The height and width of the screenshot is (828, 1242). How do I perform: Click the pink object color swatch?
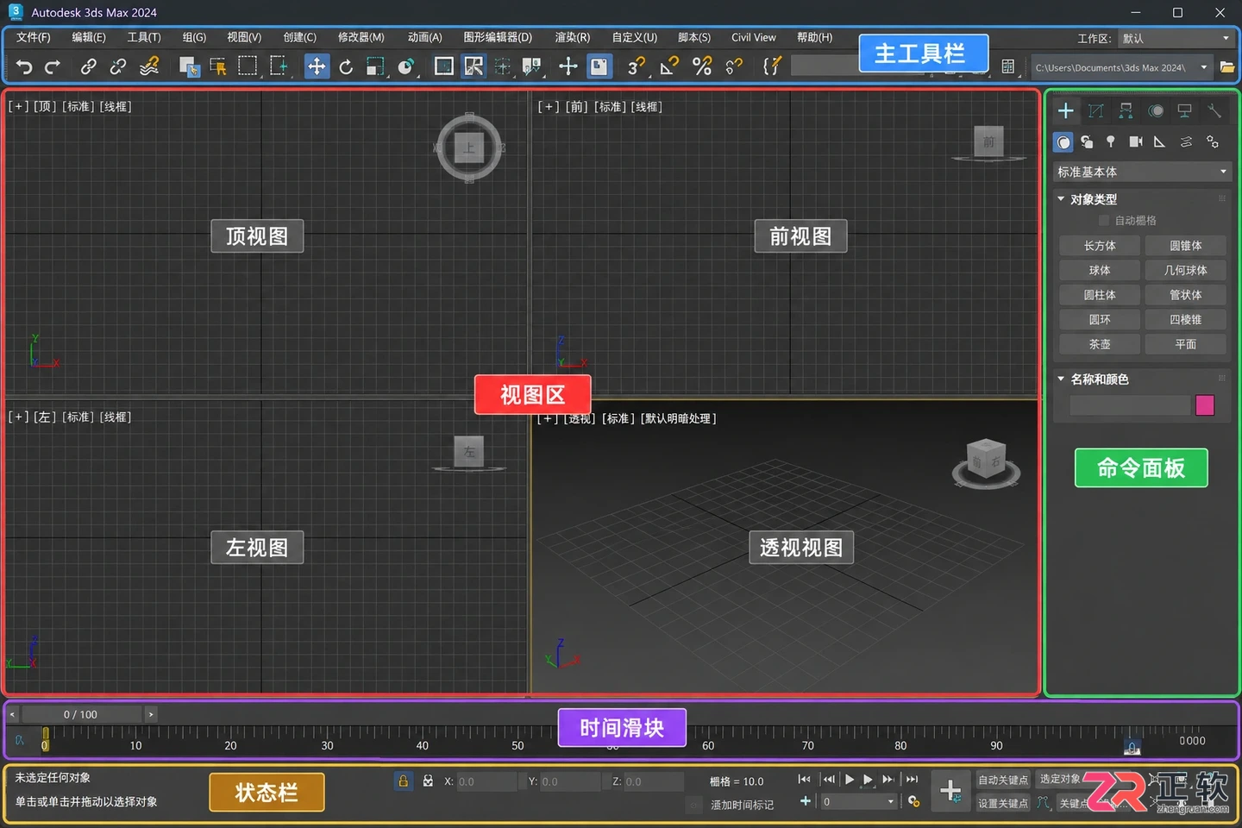[x=1205, y=405]
